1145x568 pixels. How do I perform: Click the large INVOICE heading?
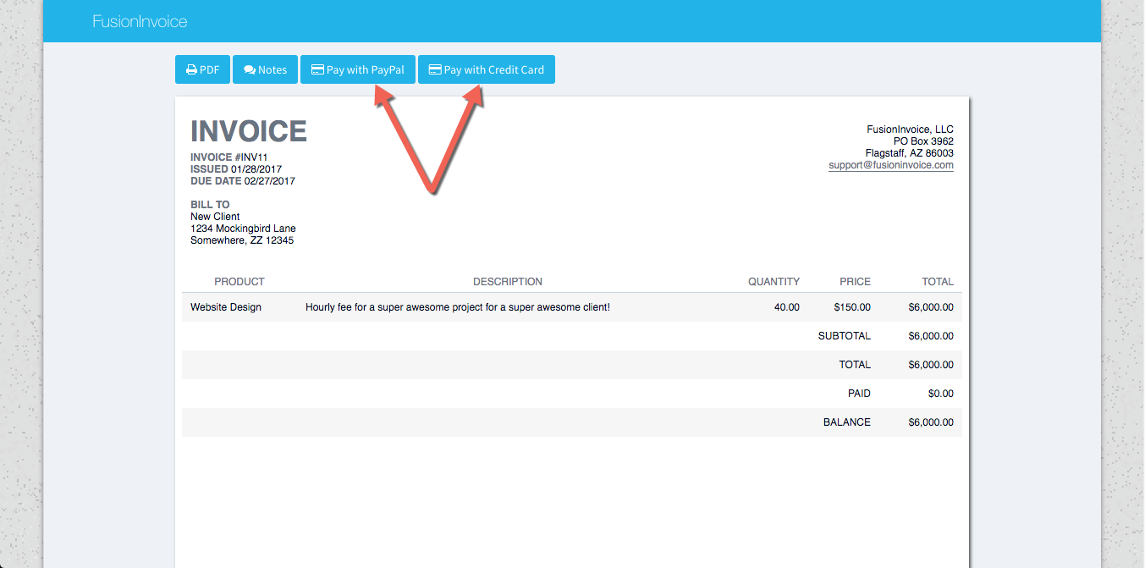click(x=248, y=131)
